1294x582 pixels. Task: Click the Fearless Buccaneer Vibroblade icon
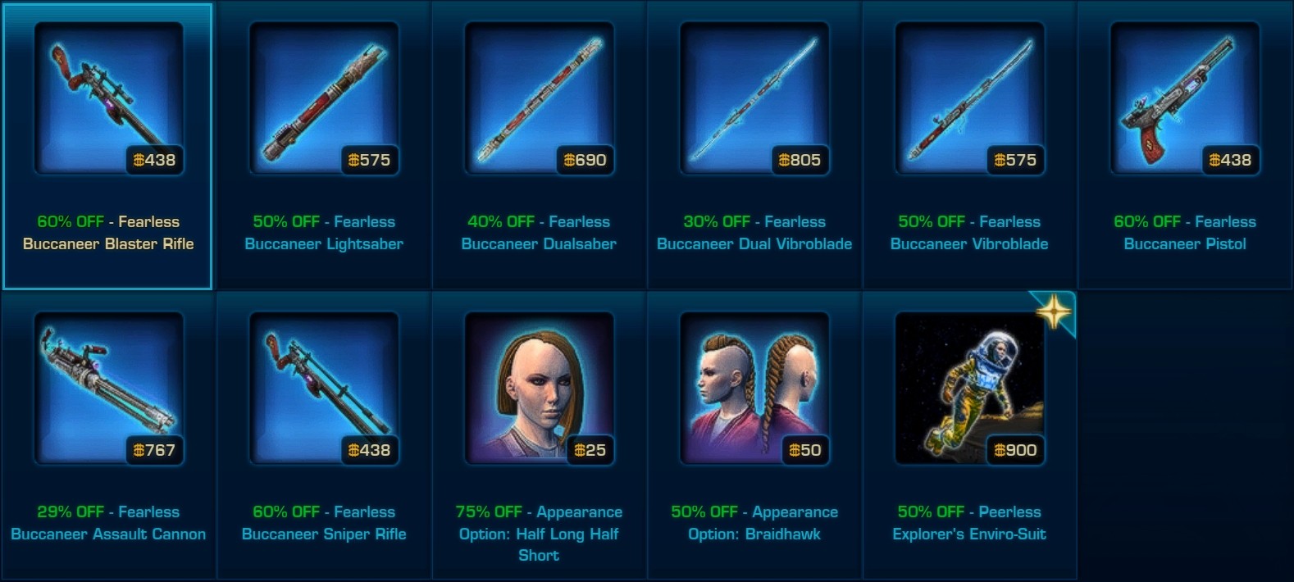pyautogui.click(x=969, y=98)
